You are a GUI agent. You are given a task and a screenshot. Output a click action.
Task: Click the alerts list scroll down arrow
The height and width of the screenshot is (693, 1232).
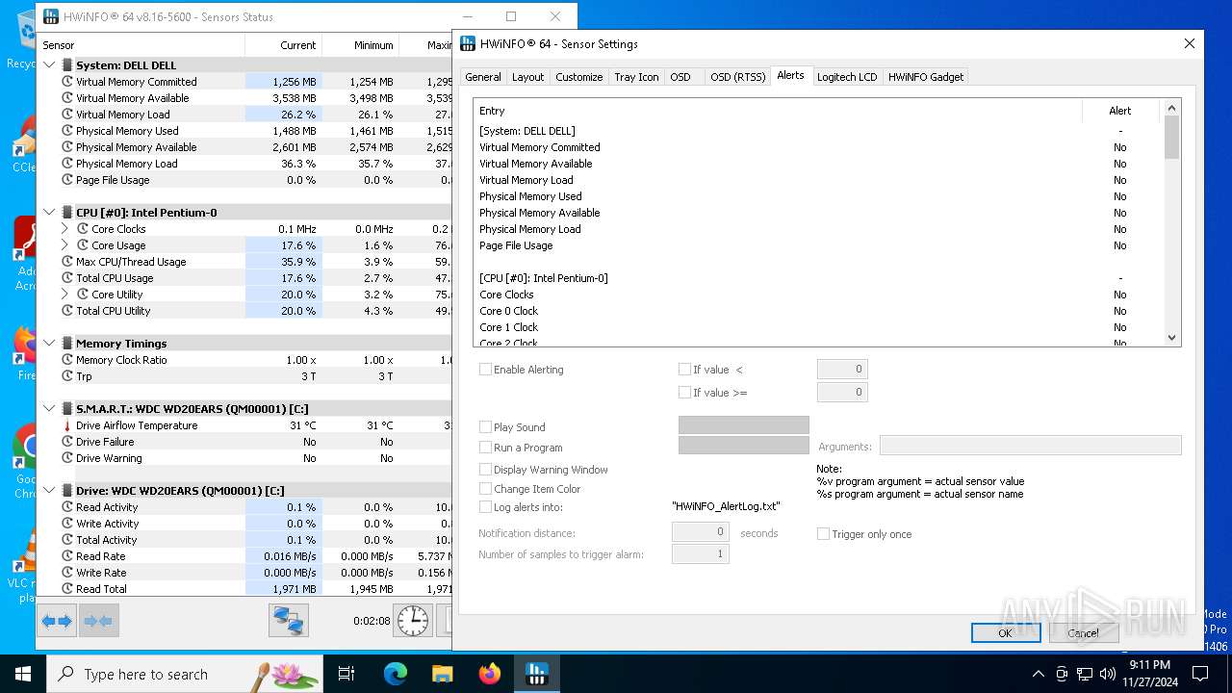click(x=1171, y=338)
